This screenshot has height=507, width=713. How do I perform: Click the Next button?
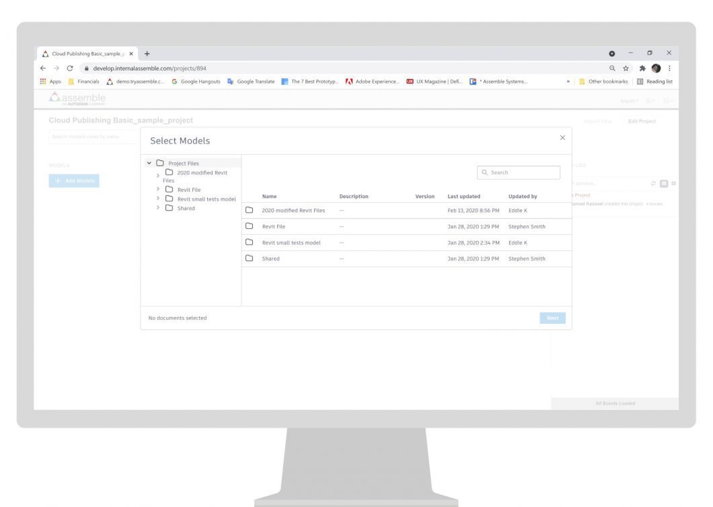click(552, 318)
